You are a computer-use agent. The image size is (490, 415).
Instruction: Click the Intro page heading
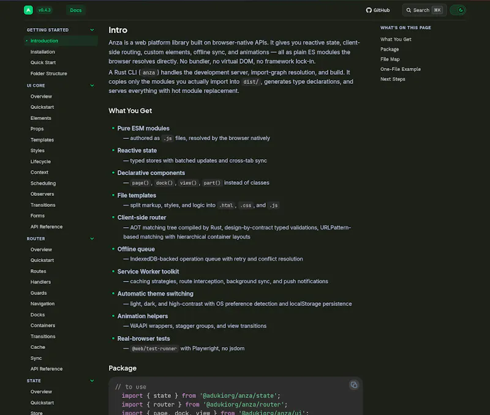pyautogui.click(x=118, y=30)
